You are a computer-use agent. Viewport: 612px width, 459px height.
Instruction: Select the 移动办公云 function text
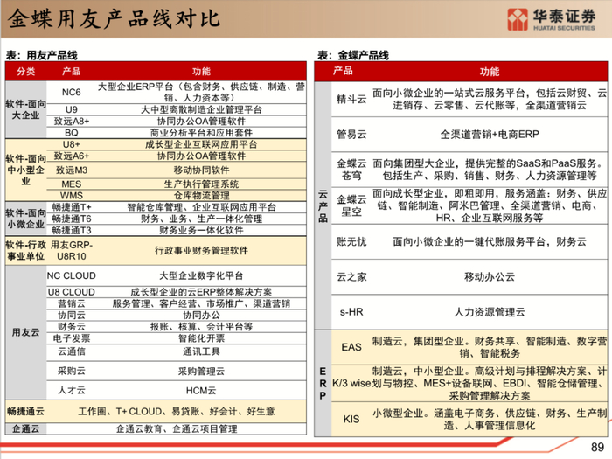(490, 277)
